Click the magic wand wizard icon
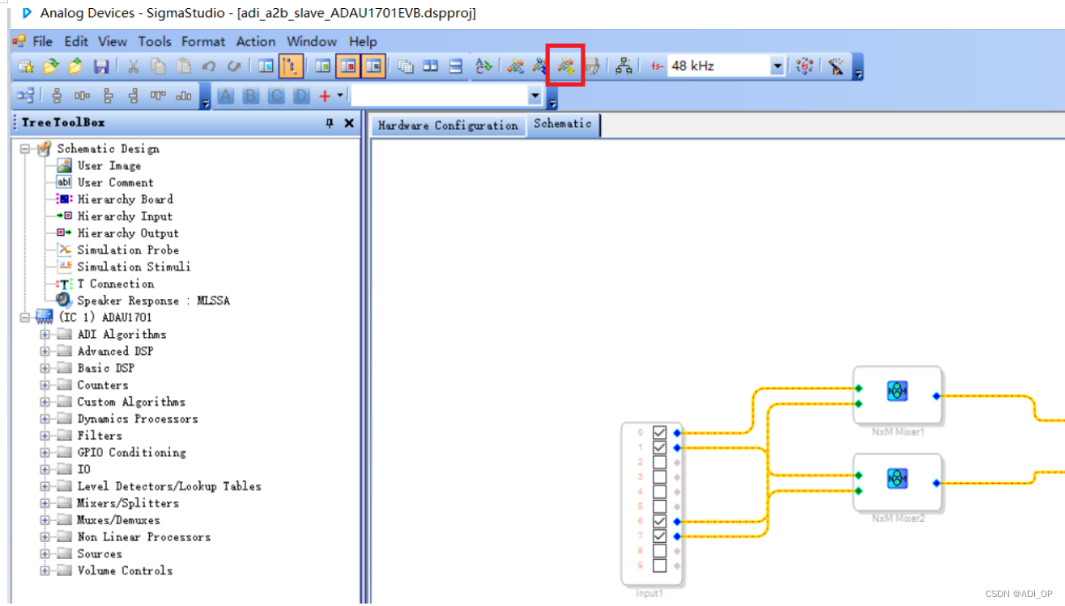 (837, 66)
